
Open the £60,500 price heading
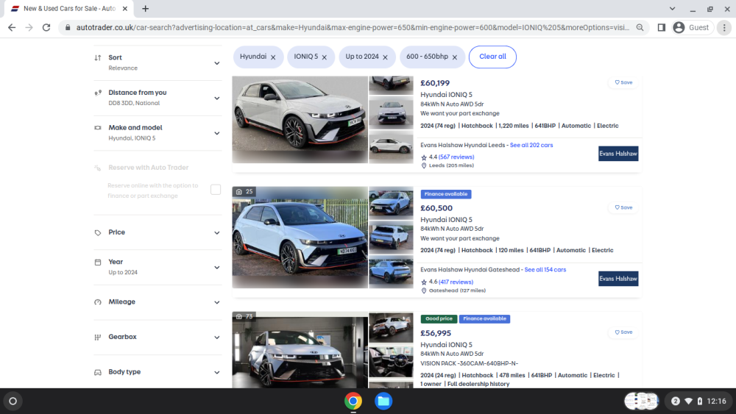[x=436, y=208]
